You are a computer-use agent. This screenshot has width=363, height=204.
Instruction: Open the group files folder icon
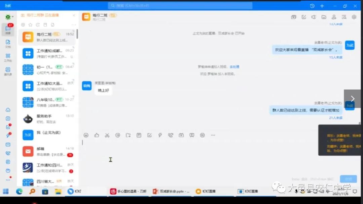324,17
